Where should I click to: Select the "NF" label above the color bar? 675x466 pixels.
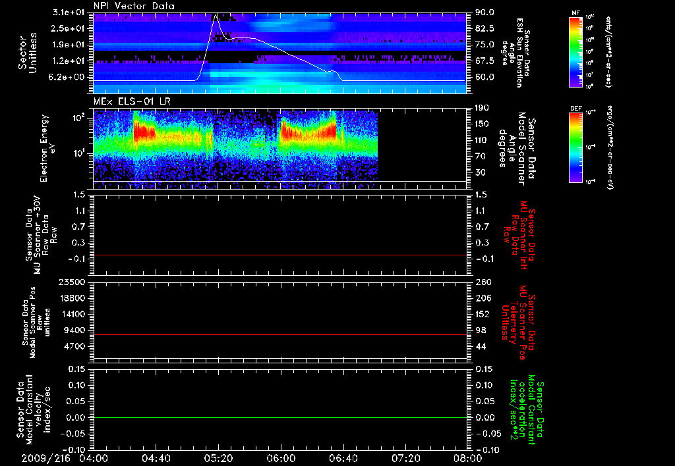pos(575,13)
